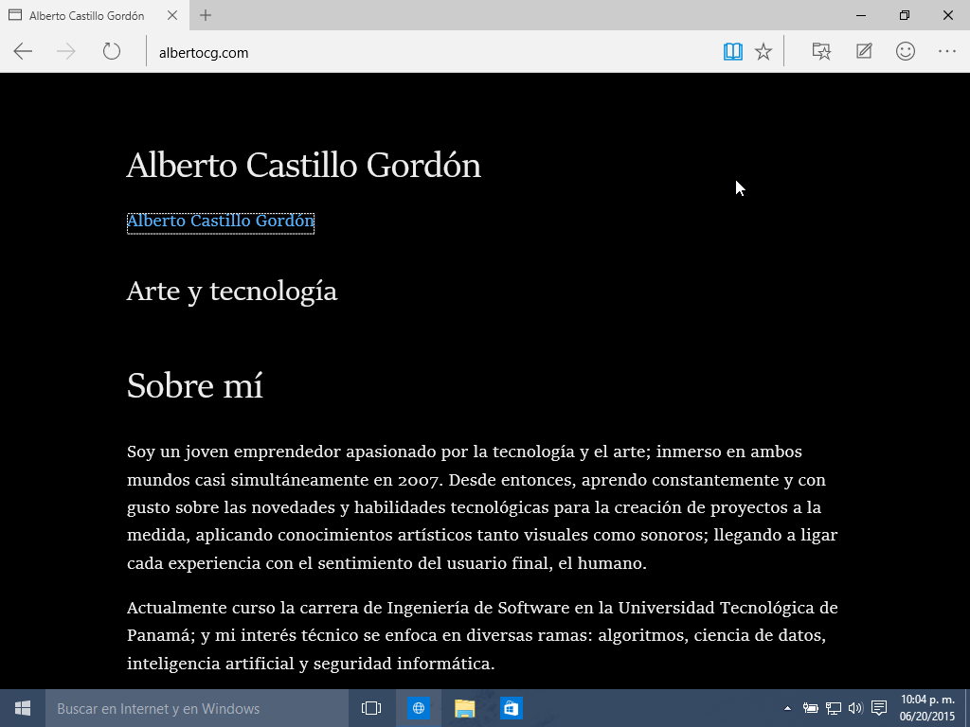Refresh the albertocg.com page
Screen dimensions: 970x727
[112, 52]
